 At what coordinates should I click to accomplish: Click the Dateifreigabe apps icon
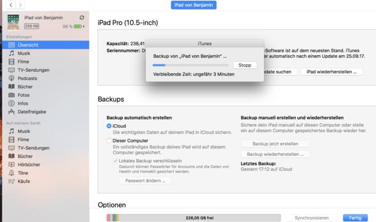pos(11,112)
